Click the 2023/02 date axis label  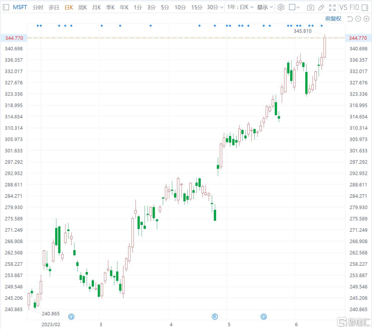click(x=51, y=324)
